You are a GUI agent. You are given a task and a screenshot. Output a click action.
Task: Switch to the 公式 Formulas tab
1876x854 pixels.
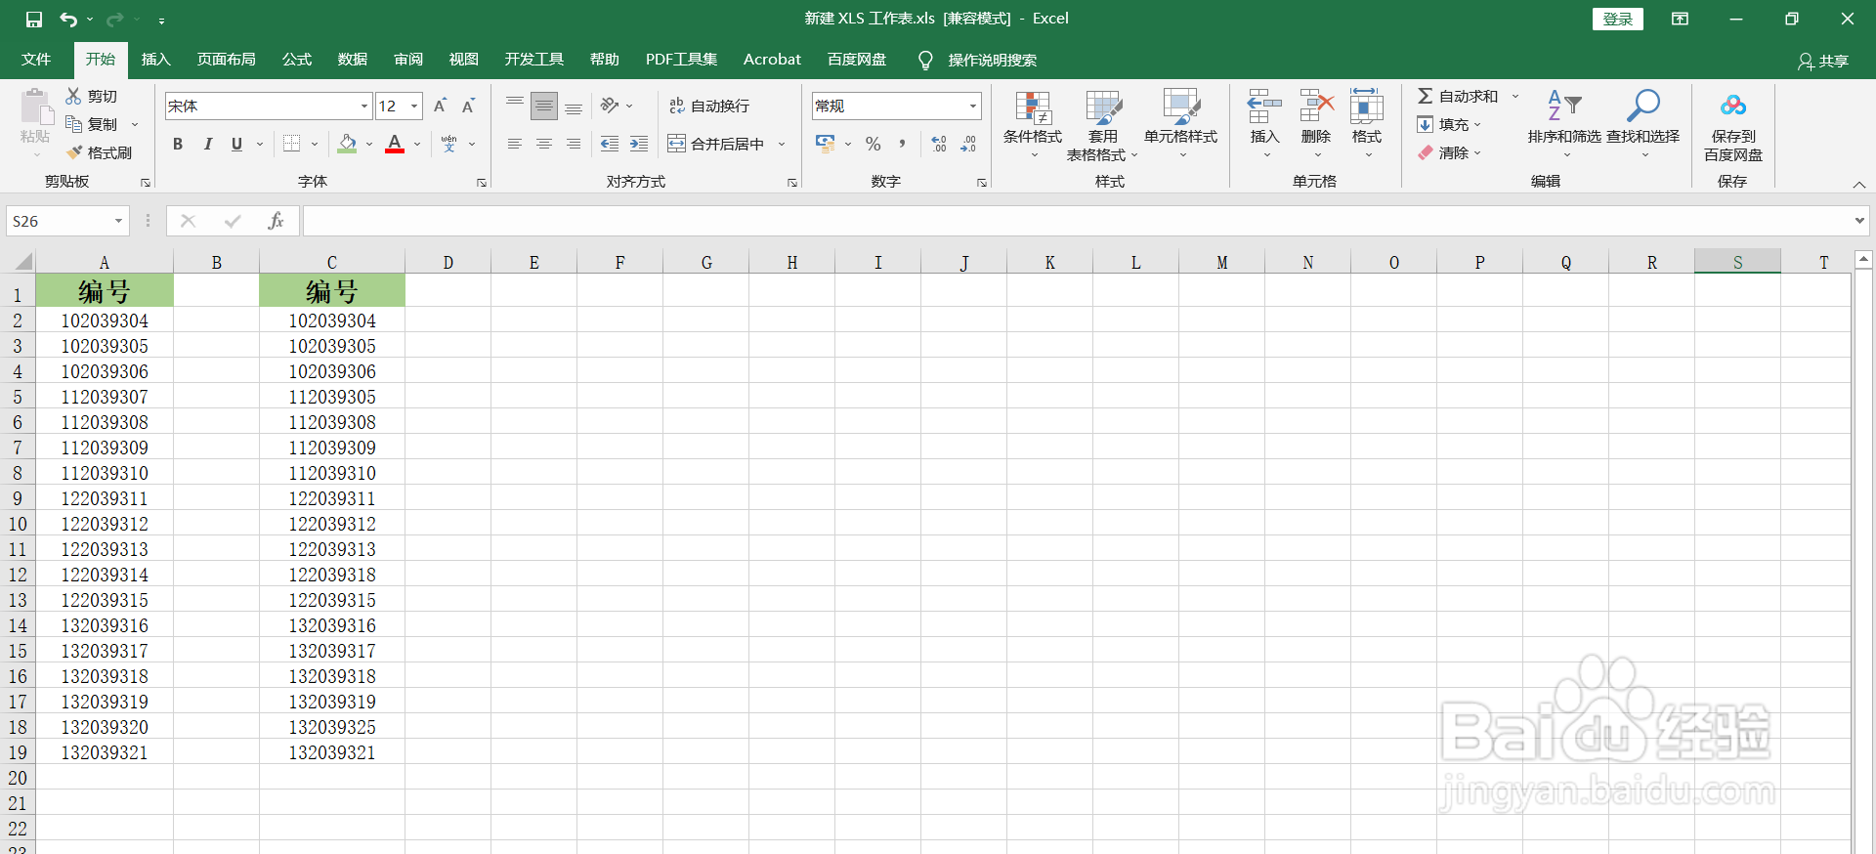coord(296,60)
